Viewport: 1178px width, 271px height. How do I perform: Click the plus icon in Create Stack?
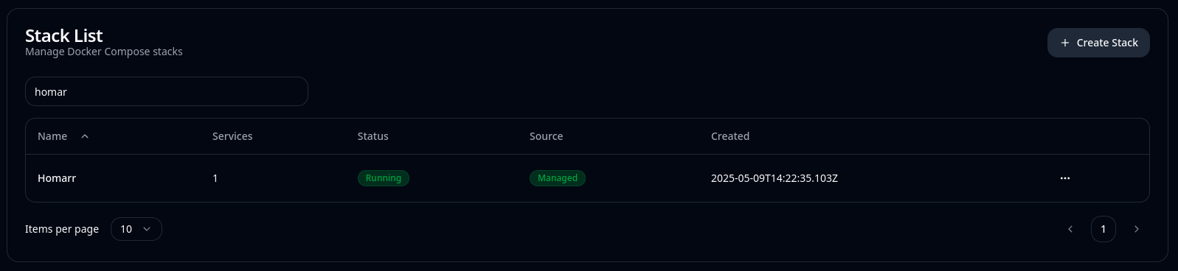1065,43
